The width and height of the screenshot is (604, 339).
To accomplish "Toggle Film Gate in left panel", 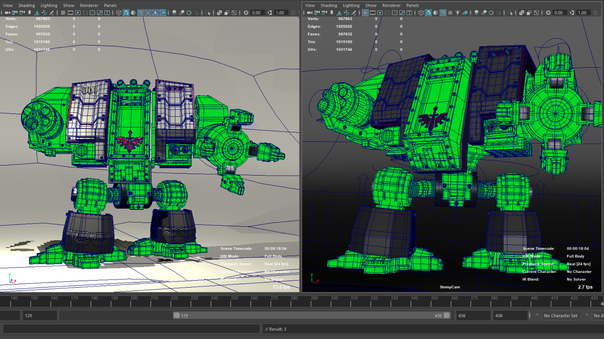I will click(70, 13).
